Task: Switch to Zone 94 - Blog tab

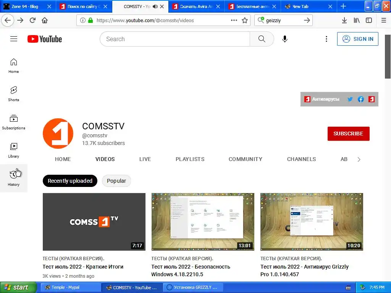Action: (x=24, y=6)
